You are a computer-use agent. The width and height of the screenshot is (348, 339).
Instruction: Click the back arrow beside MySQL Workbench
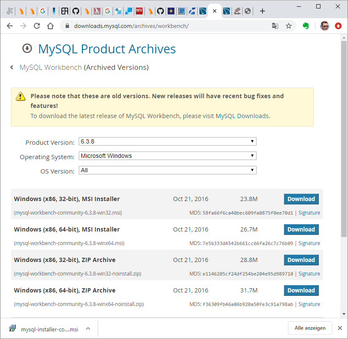12,67
